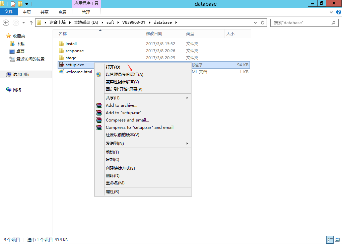Viewport: 342px width, 244px height.
Task: Go up one folder level
Action: click(x=31, y=22)
